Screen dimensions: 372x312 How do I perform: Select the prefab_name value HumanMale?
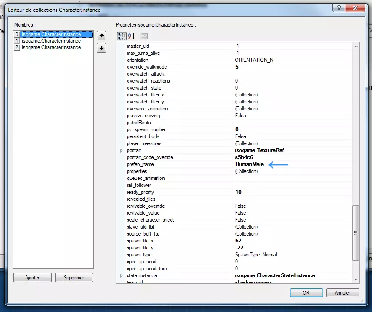(249, 164)
